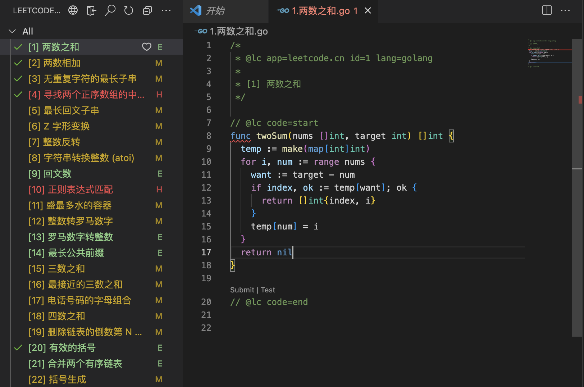The image size is (584, 387).
Task: Pick a random problem with the Pick One icon
Action: click(x=147, y=10)
